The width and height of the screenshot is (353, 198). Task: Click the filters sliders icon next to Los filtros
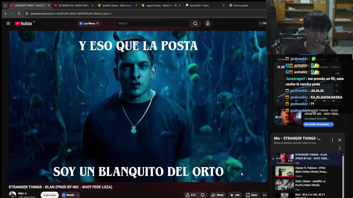[x=97, y=23]
